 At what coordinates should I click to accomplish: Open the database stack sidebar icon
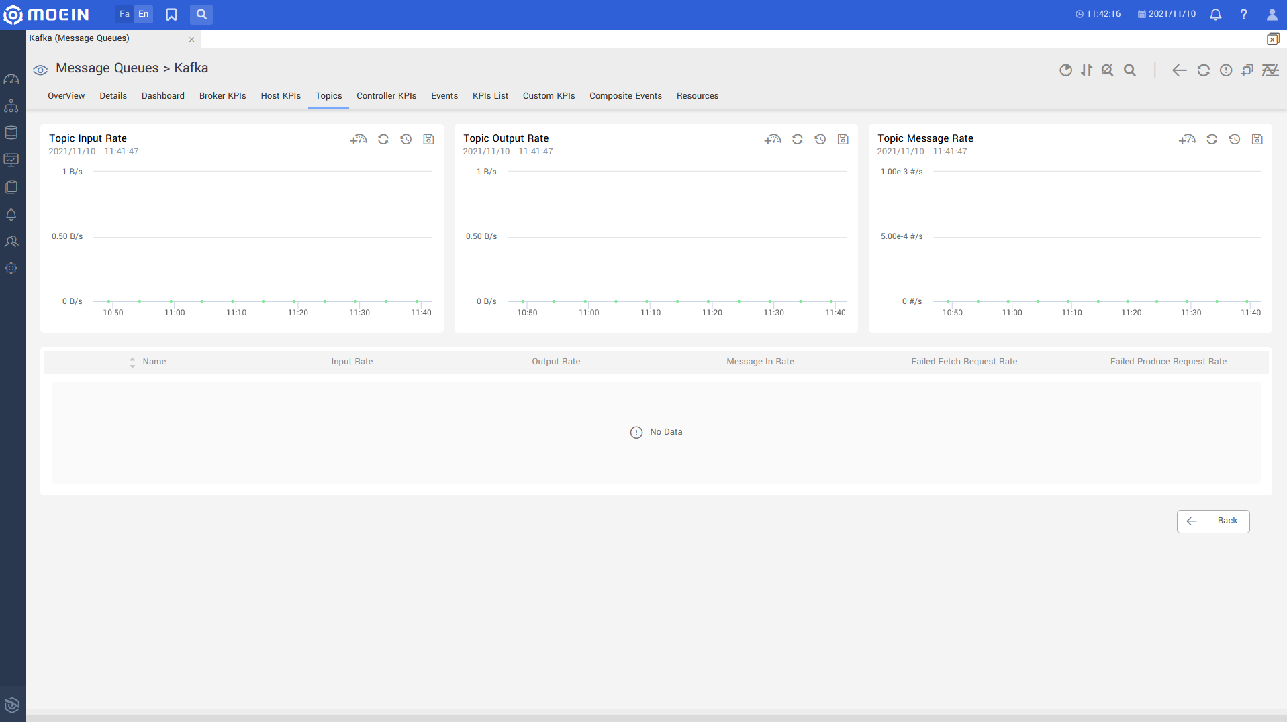pyautogui.click(x=11, y=133)
